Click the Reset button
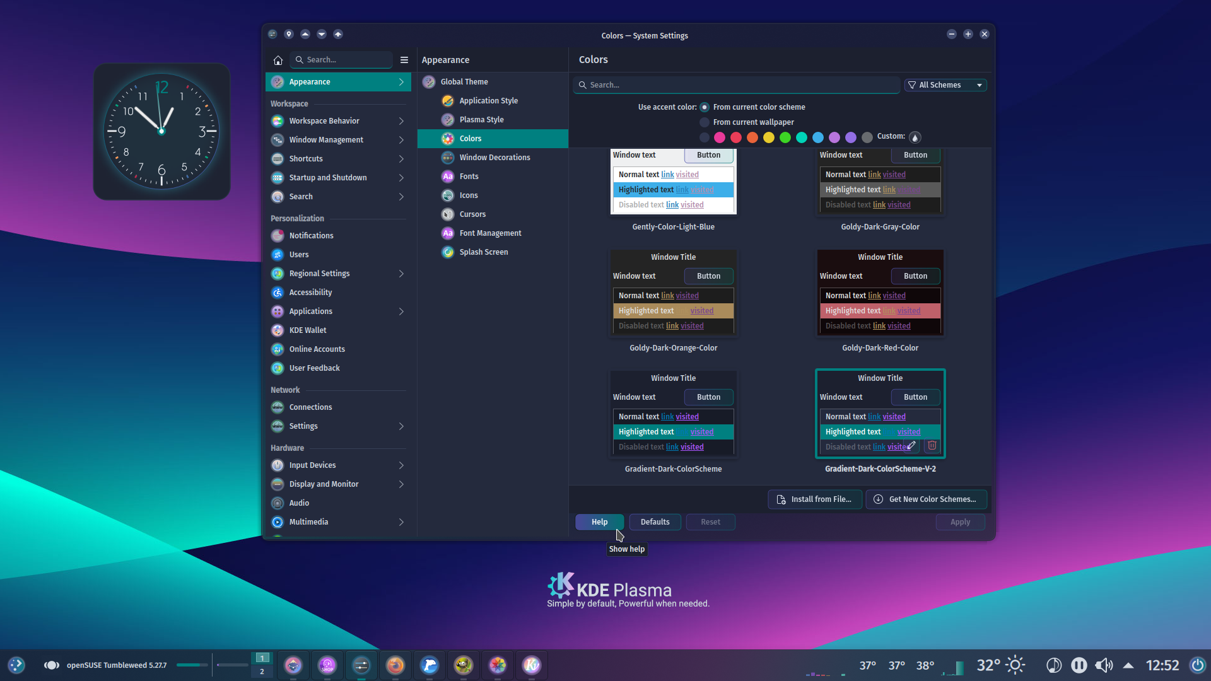1211x681 pixels. [x=710, y=522]
